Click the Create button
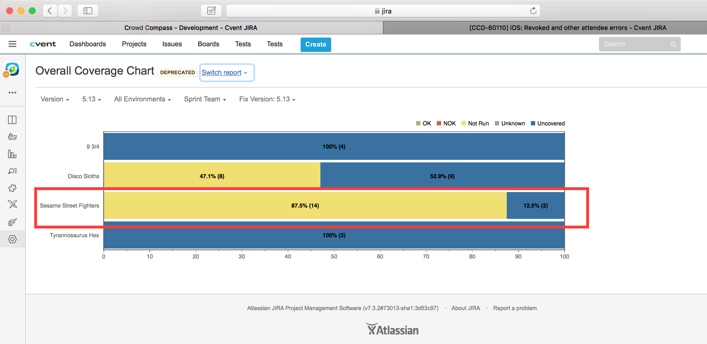The width and height of the screenshot is (707, 344). [316, 44]
